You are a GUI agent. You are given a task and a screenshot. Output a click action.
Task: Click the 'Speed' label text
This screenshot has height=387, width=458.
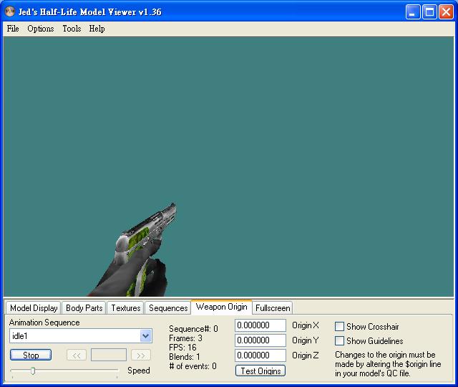[x=139, y=371]
